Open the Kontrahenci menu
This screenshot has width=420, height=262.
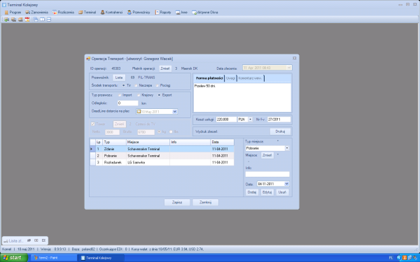(111, 13)
